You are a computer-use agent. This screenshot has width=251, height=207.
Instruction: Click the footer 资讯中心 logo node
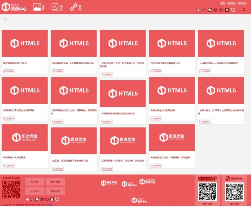click(x=139, y=200)
